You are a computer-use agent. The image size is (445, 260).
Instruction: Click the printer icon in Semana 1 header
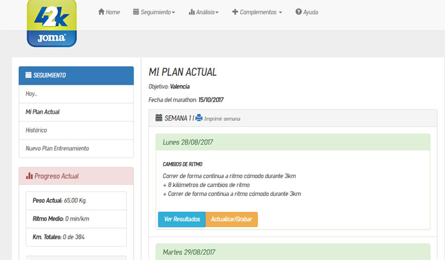point(199,118)
